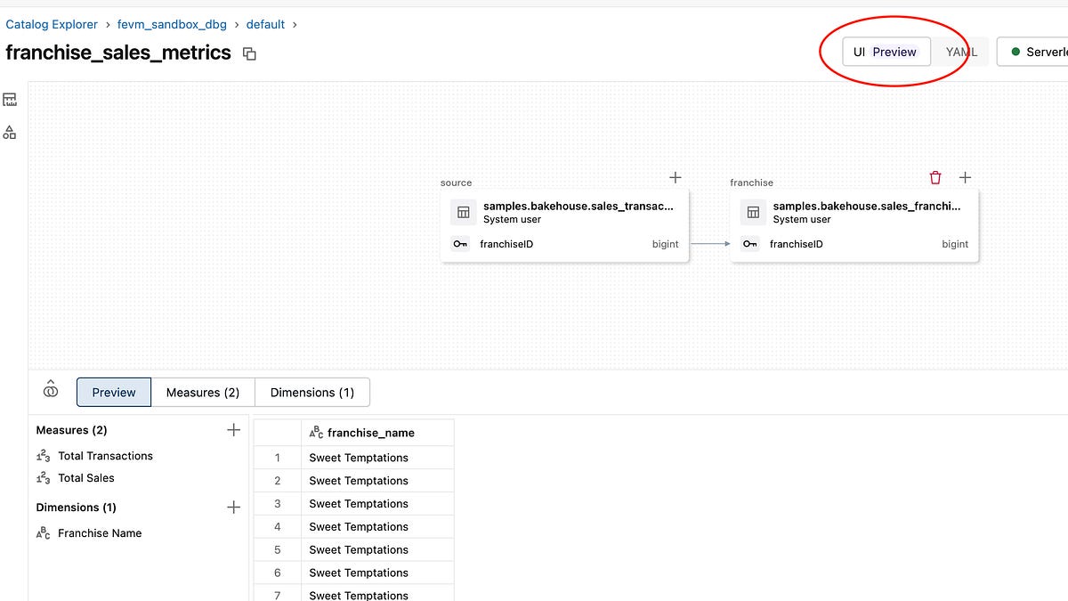Image resolution: width=1068 pixels, height=601 pixels.
Task: Go to Catalog Explorer breadcrumb
Action: 52,24
